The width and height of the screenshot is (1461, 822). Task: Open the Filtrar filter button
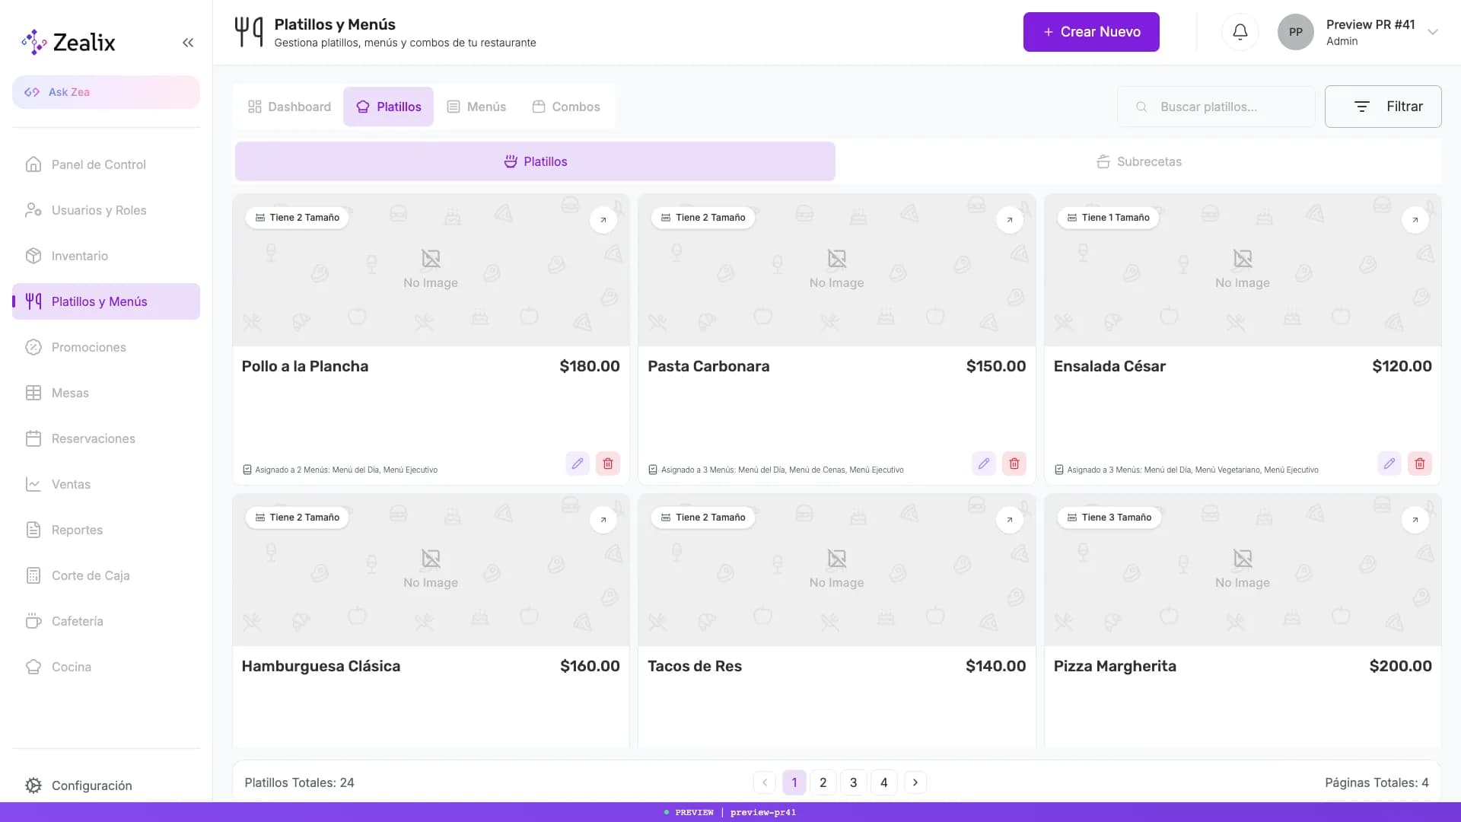pyautogui.click(x=1383, y=107)
